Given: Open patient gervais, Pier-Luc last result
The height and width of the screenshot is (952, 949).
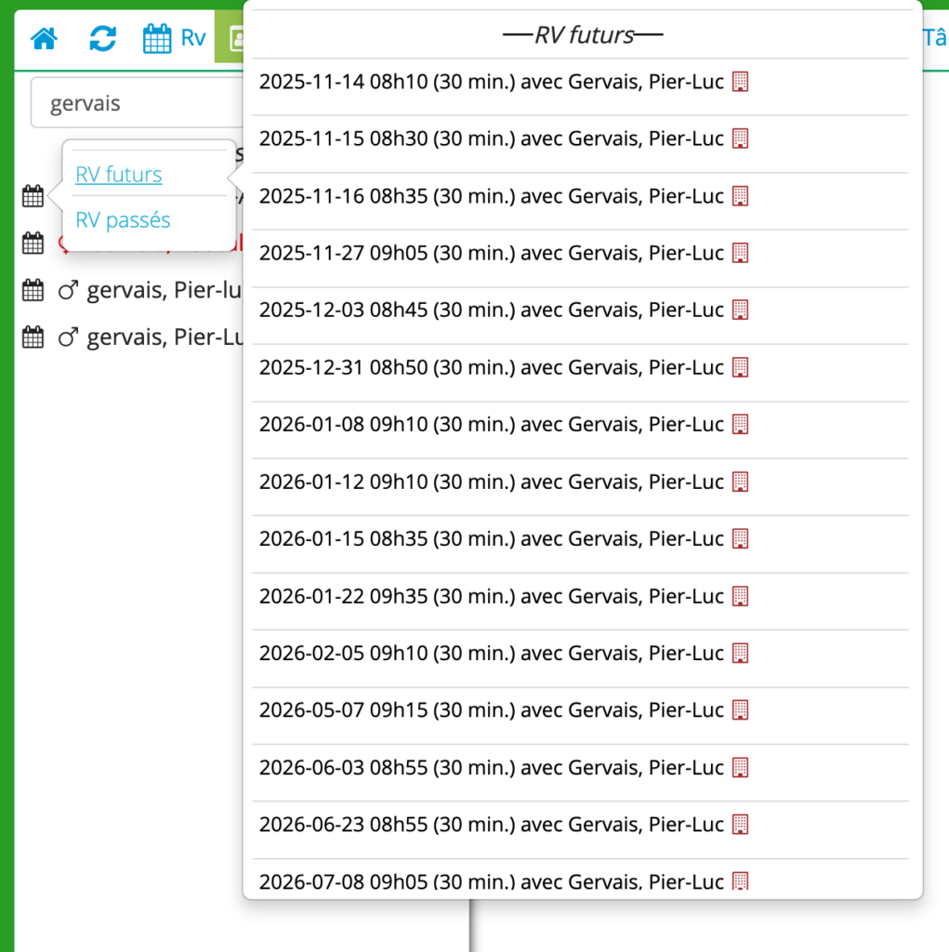Looking at the screenshot, I should click(165, 337).
